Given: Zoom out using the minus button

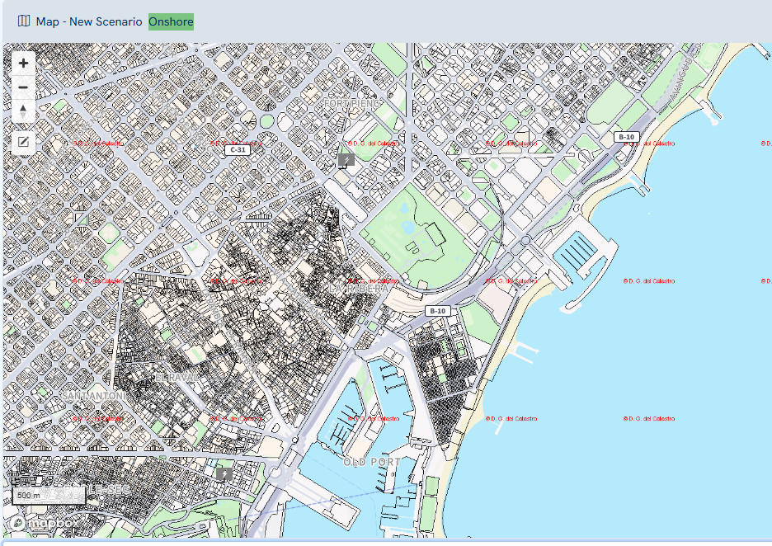Looking at the screenshot, I should click(23, 87).
